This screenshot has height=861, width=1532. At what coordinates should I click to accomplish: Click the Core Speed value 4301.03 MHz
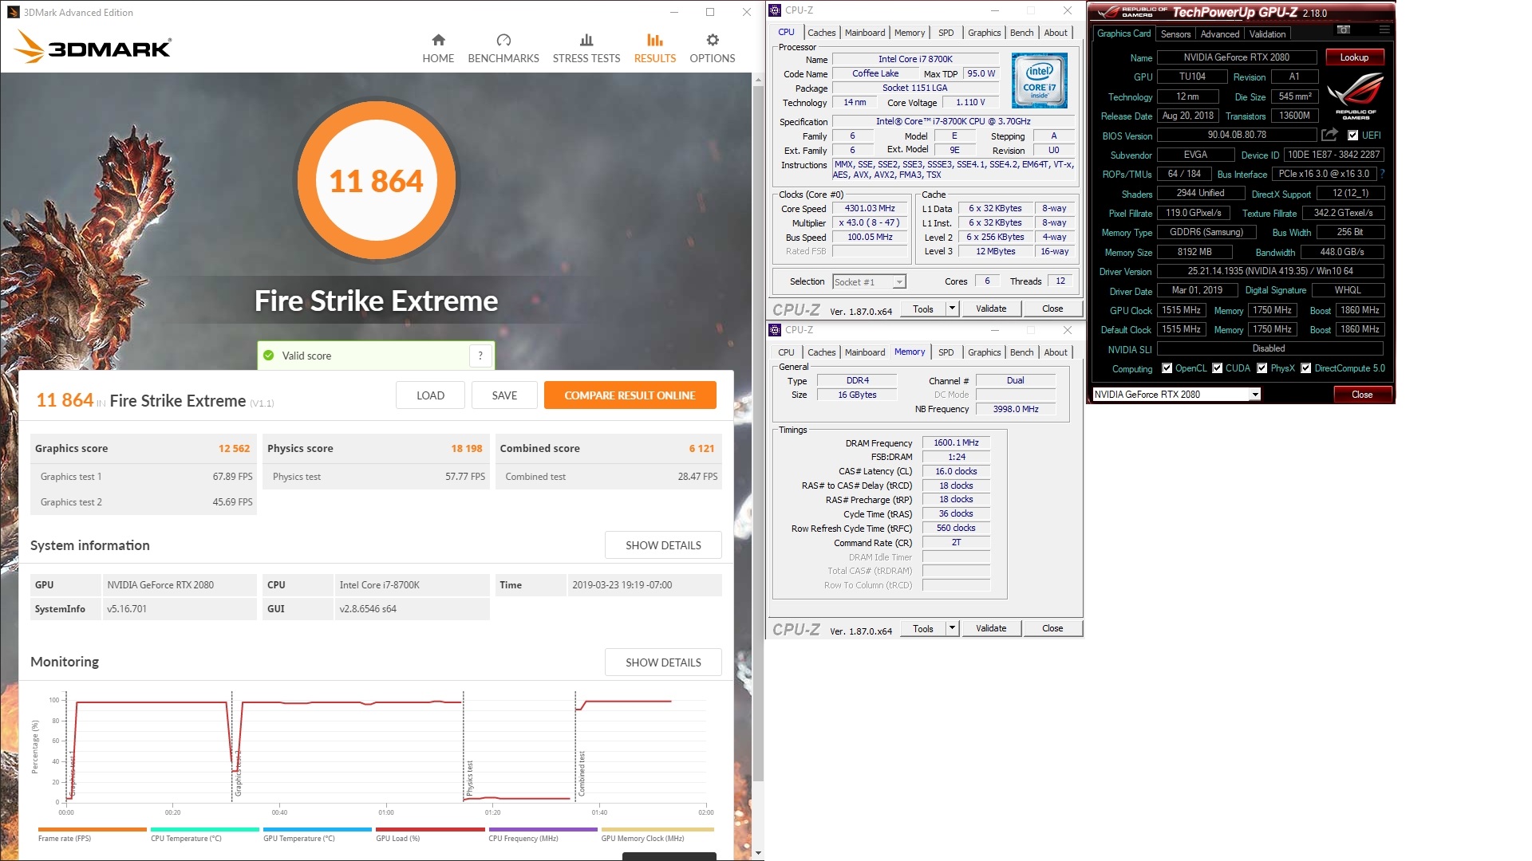[870, 208]
